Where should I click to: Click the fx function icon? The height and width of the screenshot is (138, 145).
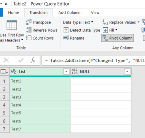[33, 60]
